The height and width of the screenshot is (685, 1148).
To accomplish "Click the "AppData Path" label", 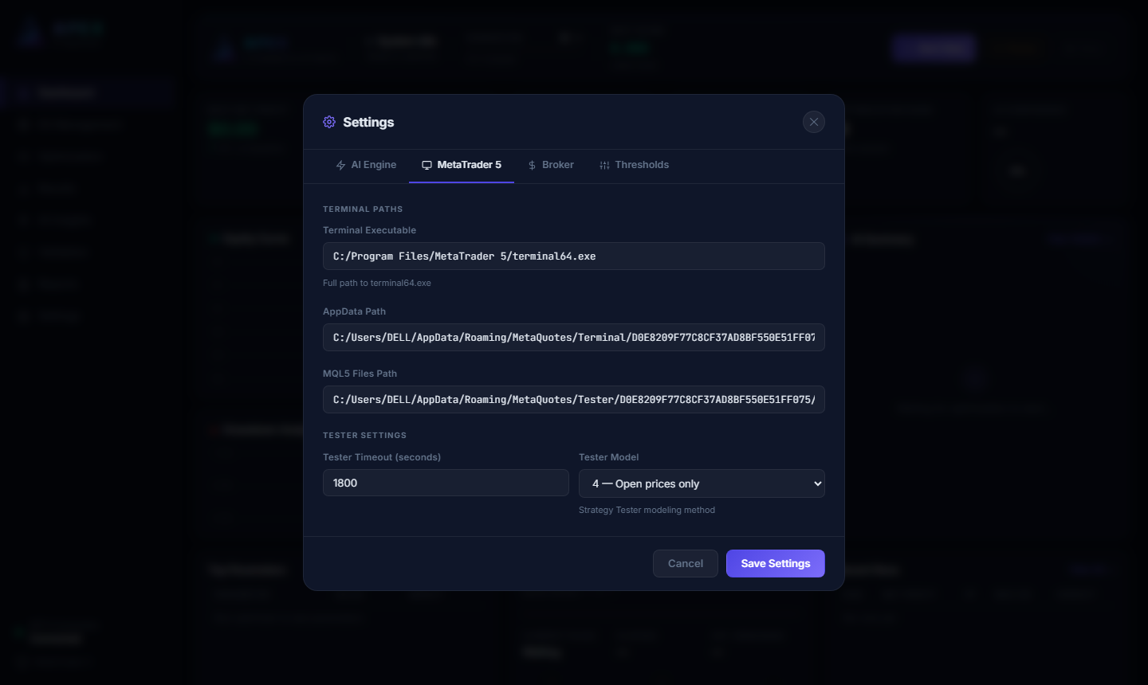I will point(354,311).
